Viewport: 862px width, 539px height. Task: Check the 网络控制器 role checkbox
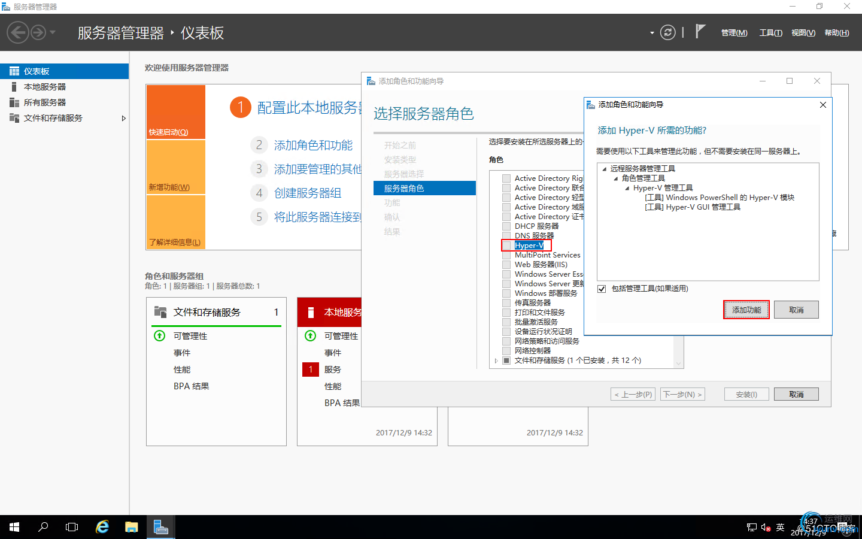pyautogui.click(x=506, y=351)
